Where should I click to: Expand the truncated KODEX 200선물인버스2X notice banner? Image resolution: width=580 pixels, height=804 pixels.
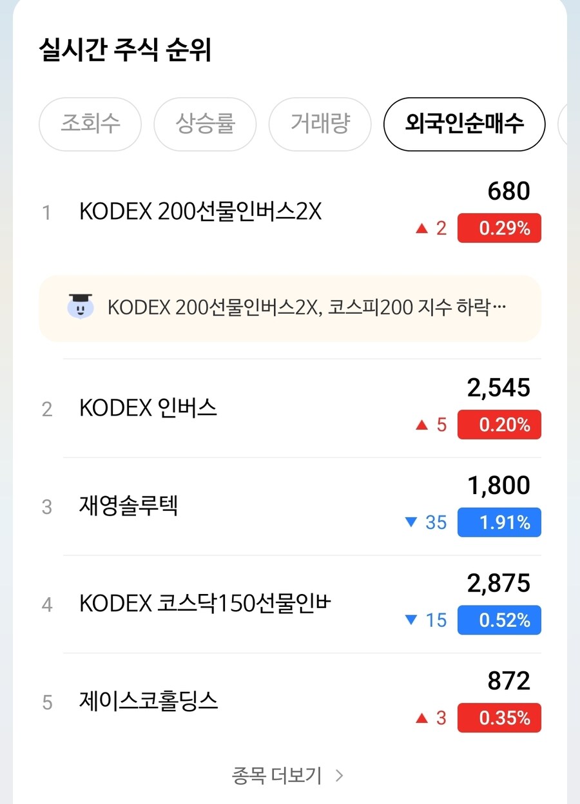pyautogui.click(x=290, y=308)
